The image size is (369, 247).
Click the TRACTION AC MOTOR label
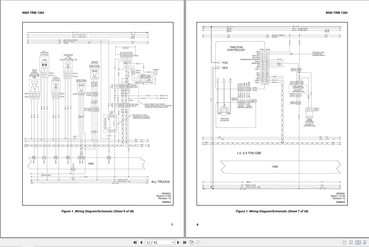pyautogui.click(x=225, y=120)
